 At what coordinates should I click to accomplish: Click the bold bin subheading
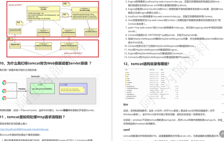pyautogui.click(x=126, y=105)
